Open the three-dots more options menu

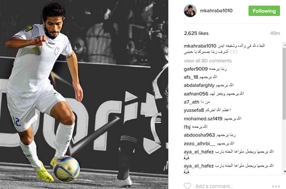tap(276, 186)
